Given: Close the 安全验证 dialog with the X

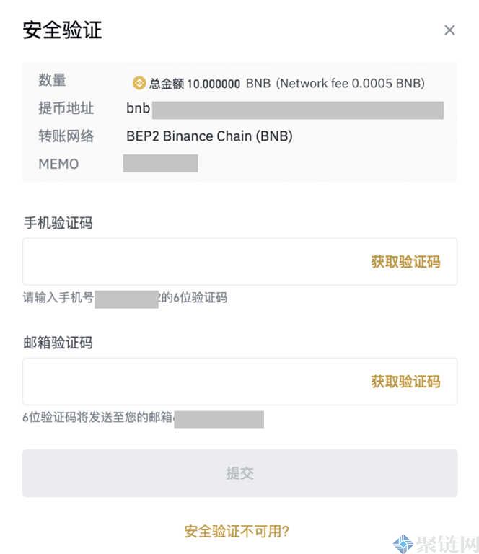Looking at the screenshot, I should (449, 30).
